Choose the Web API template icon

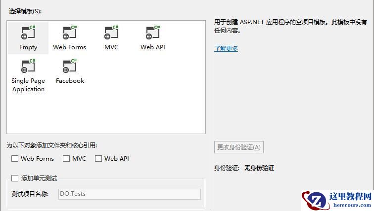[153, 33]
